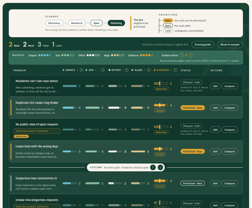Screen dimensions: 252x208
Task: Sort the table by the ALIGN column header
Action: (138, 70)
